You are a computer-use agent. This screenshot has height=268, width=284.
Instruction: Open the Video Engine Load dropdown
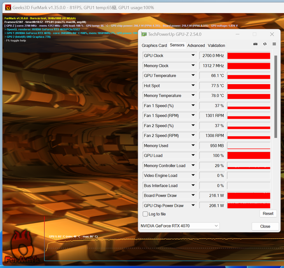pyautogui.click(x=193, y=175)
